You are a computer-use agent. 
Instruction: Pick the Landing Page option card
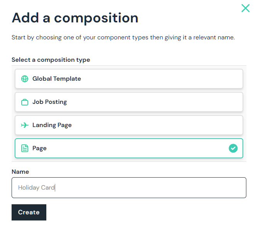(129, 125)
